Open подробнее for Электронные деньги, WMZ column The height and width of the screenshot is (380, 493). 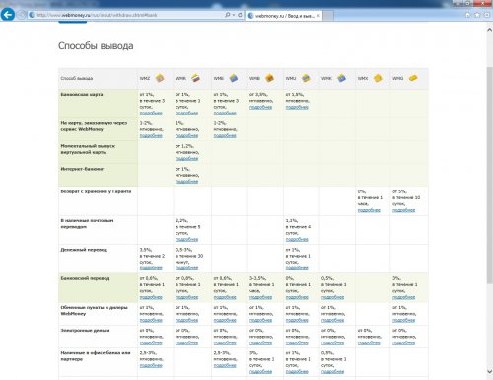click(151, 342)
